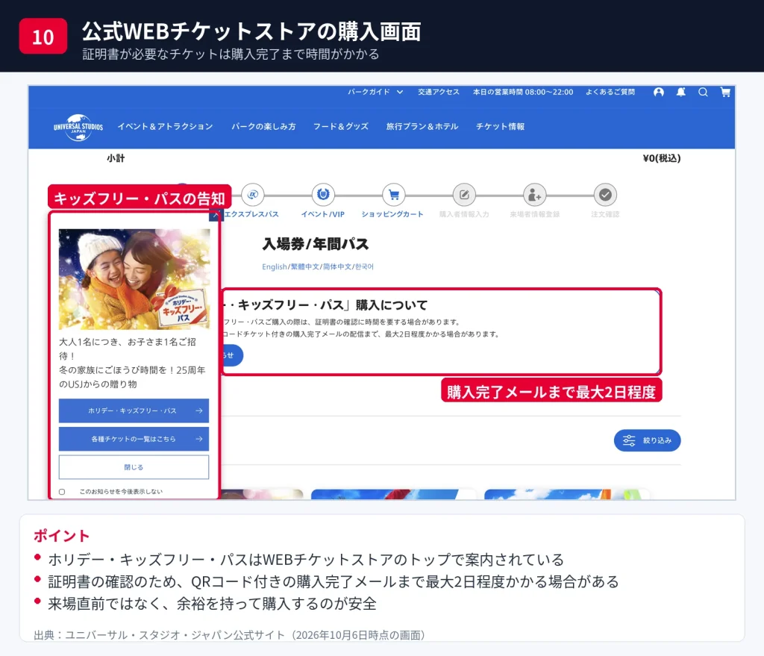Open 旅行プラン&ホテル menu
This screenshot has height=656, width=764.
coord(422,127)
